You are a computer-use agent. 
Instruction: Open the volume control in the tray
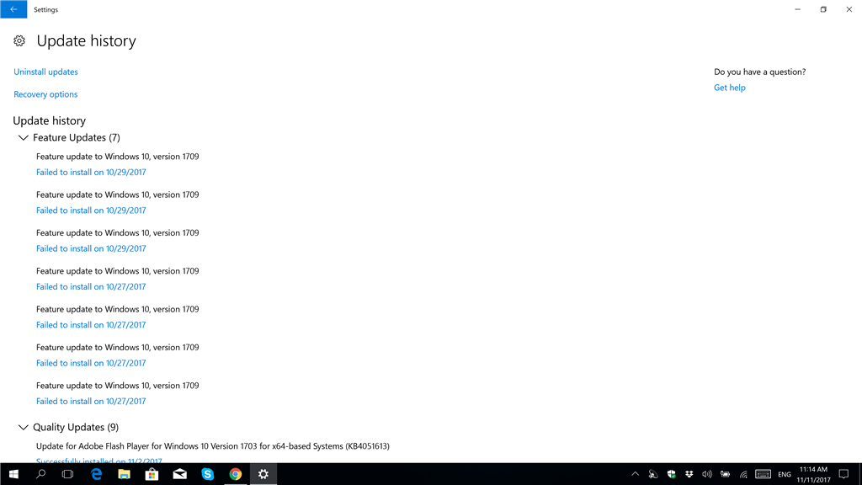tap(707, 474)
